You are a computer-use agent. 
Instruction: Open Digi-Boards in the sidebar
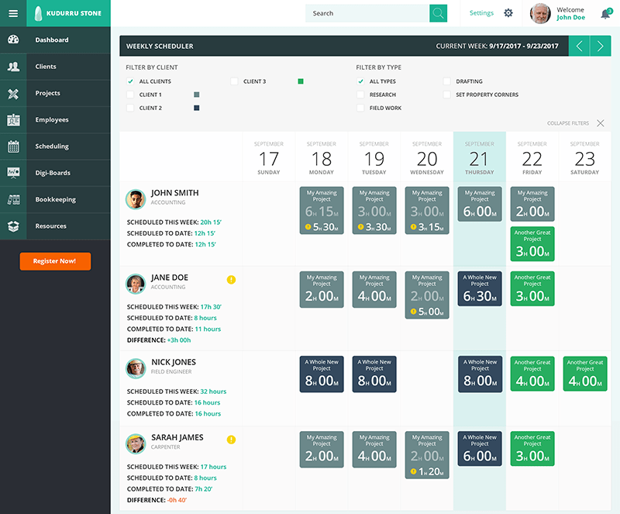click(55, 173)
